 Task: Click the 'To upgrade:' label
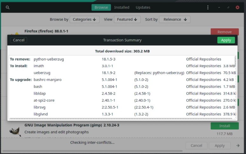21,80
